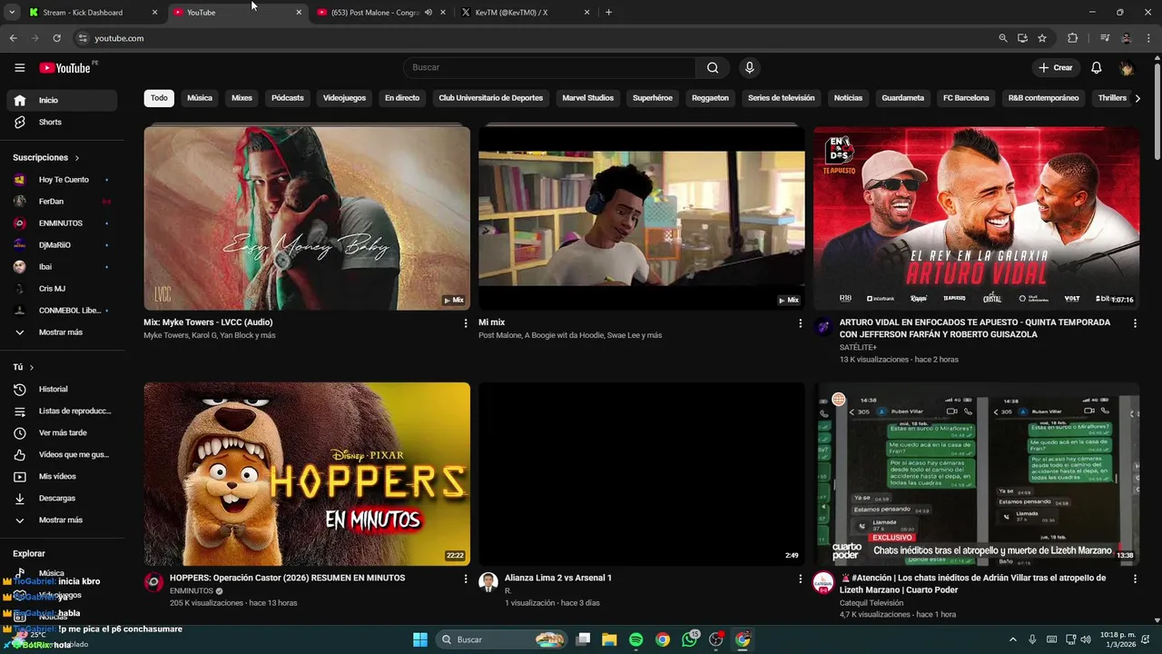Select the FC Barcelona filter chip
The height and width of the screenshot is (654, 1162).
click(966, 98)
